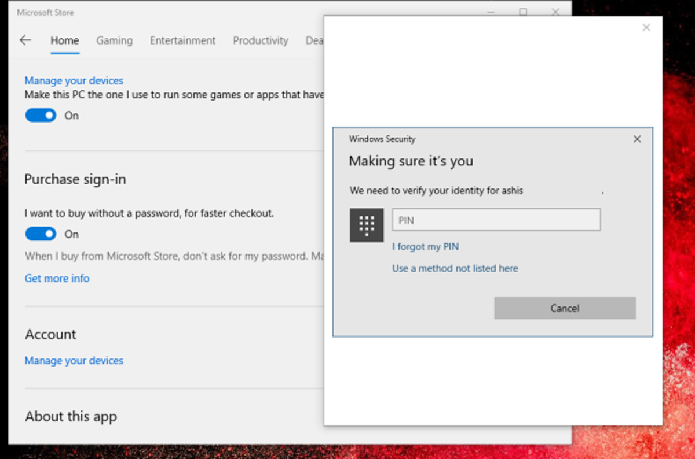Click the Windows Security dialog title text
695x459 pixels.
pyautogui.click(x=382, y=139)
